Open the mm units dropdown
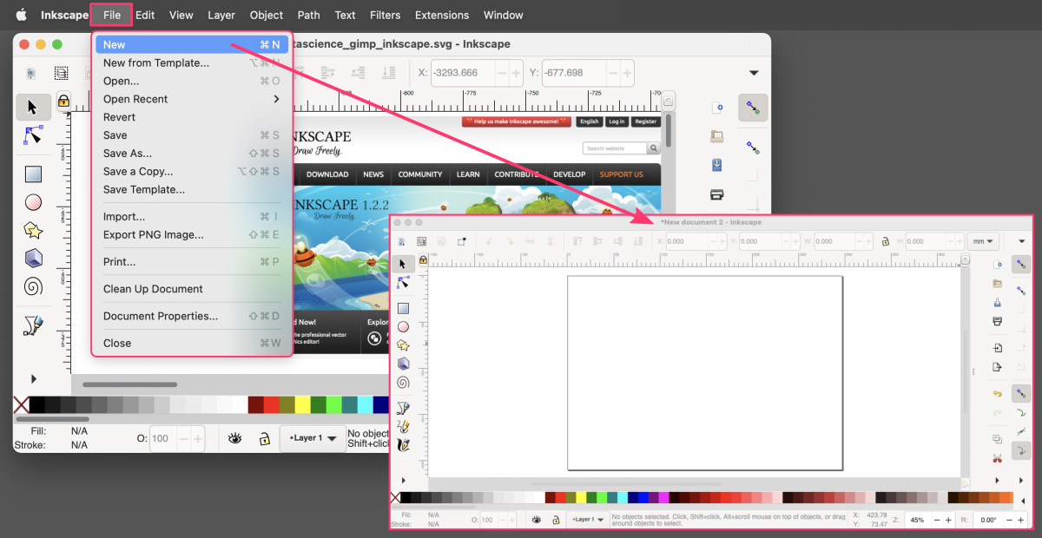1042x538 pixels. (x=984, y=242)
